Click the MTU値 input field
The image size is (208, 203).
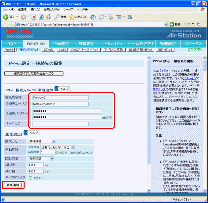pyautogui.click(x=36, y=165)
